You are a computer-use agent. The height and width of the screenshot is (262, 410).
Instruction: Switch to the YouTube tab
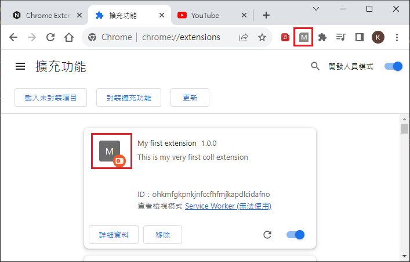click(209, 15)
